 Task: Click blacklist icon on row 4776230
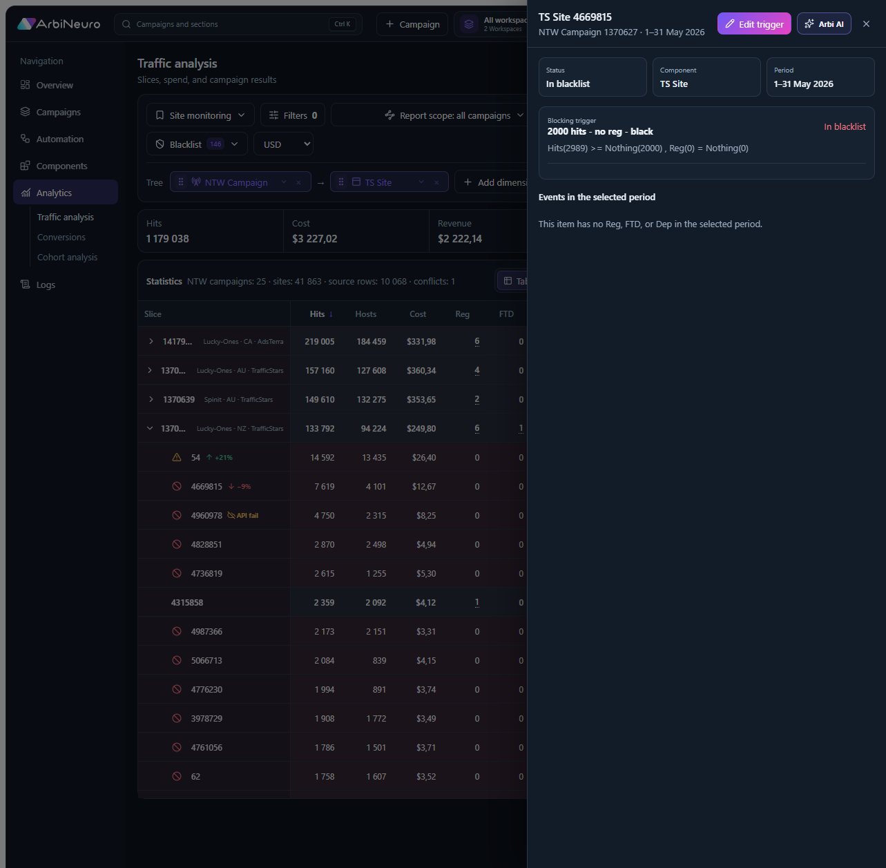pyautogui.click(x=177, y=689)
